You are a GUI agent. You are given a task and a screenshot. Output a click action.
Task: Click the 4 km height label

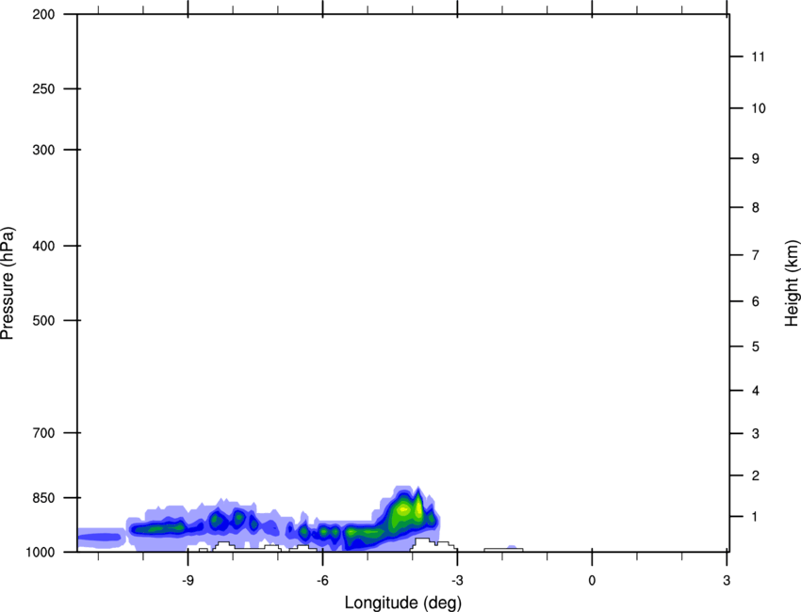coord(756,391)
